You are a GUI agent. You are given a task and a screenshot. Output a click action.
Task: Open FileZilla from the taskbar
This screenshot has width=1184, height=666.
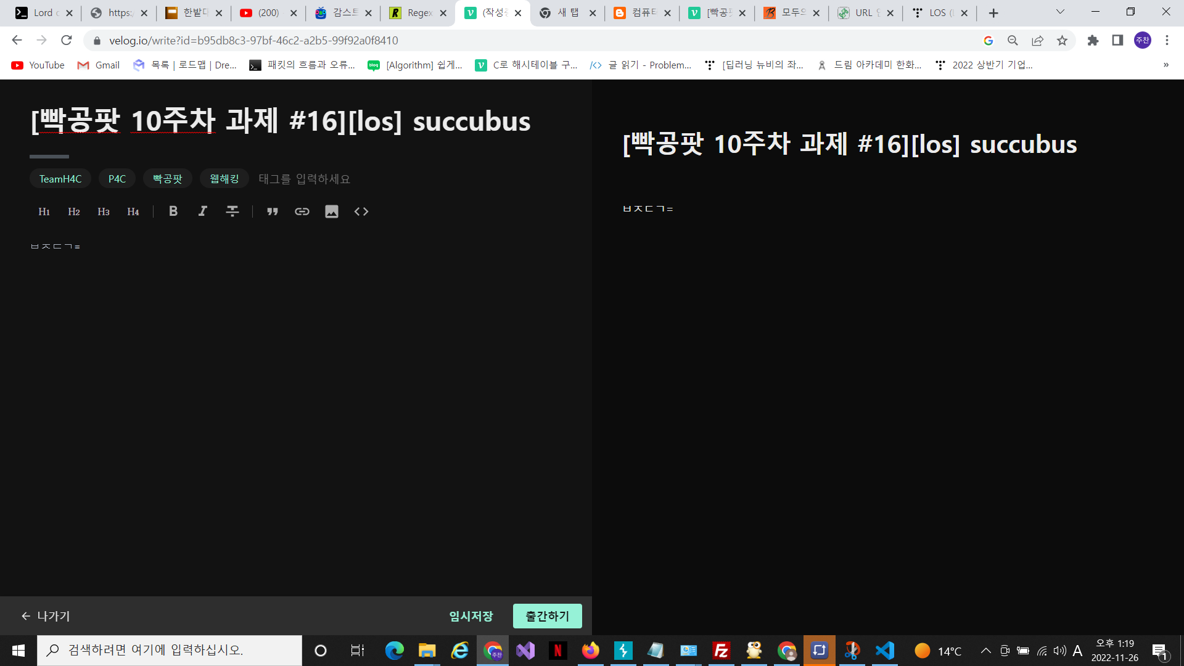click(721, 651)
